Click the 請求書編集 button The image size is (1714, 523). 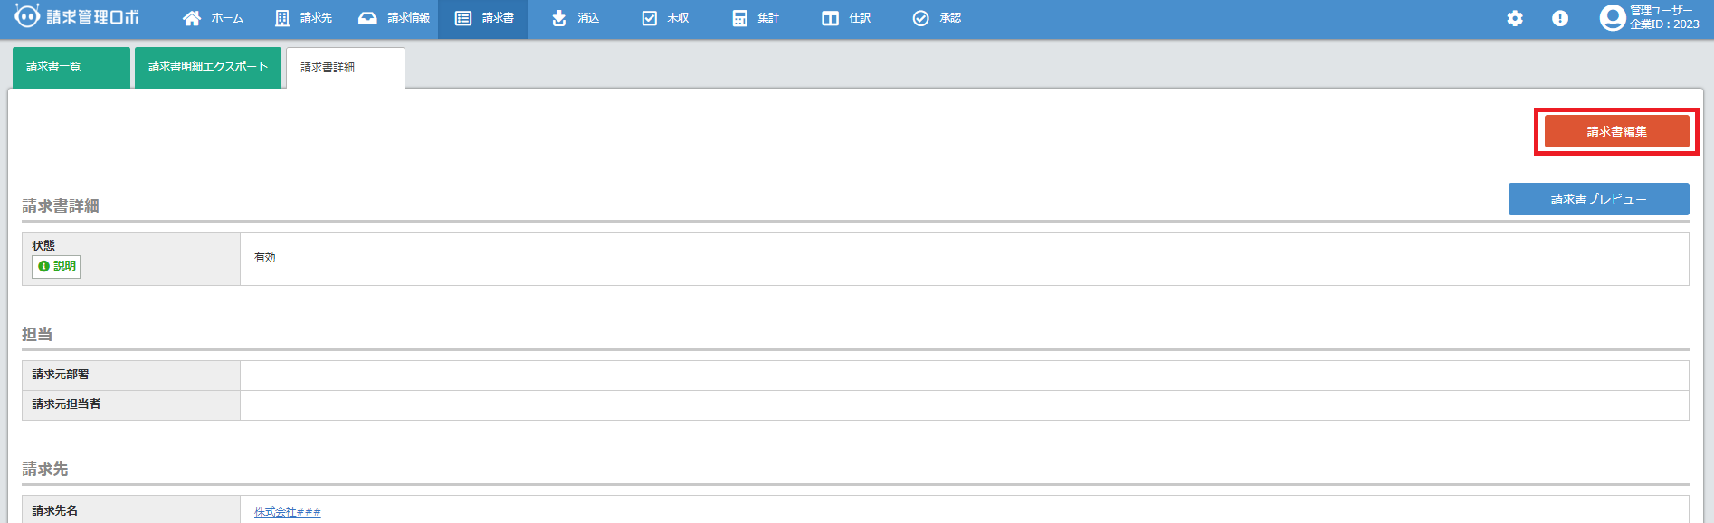pyautogui.click(x=1616, y=131)
